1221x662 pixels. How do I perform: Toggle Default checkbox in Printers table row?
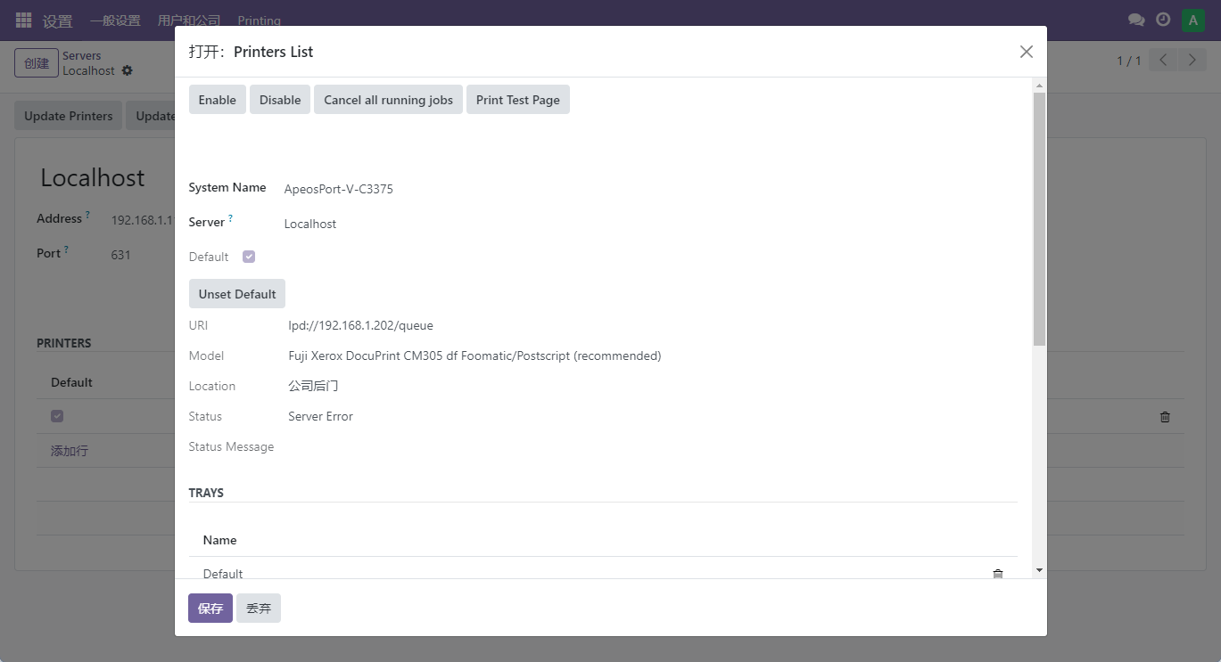tap(57, 416)
